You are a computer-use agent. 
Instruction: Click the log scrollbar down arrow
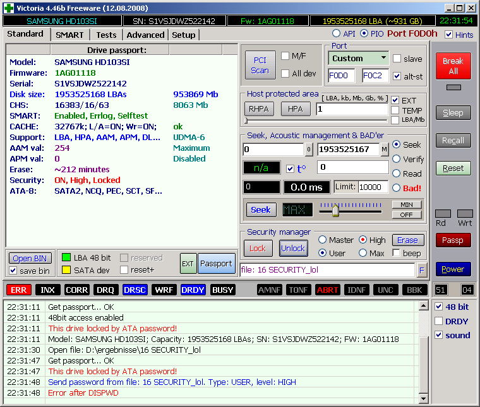click(424, 398)
